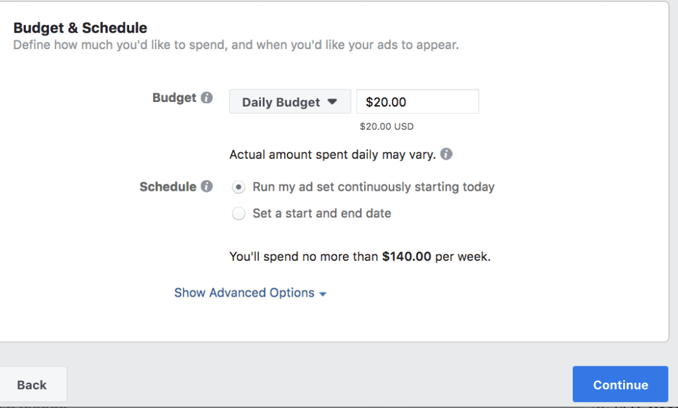Click the 'Schedule' field label text

pyautogui.click(x=168, y=187)
